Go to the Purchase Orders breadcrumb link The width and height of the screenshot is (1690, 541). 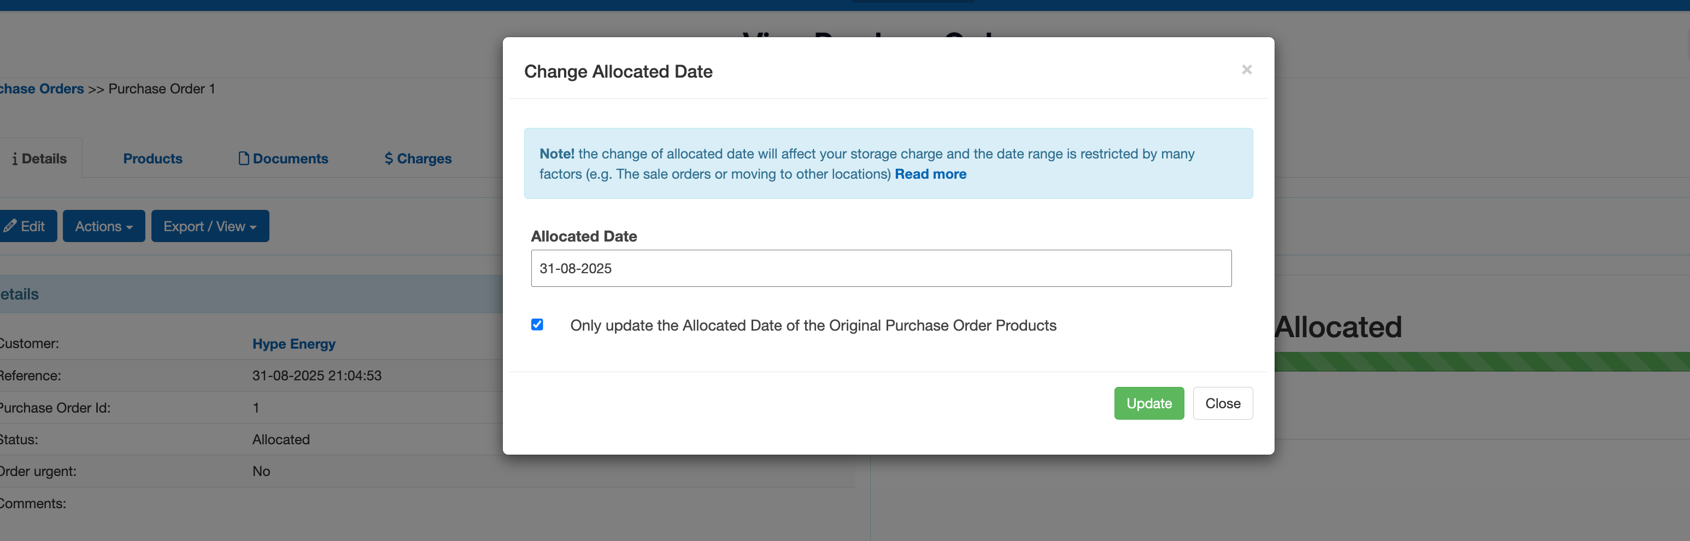click(42, 89)
